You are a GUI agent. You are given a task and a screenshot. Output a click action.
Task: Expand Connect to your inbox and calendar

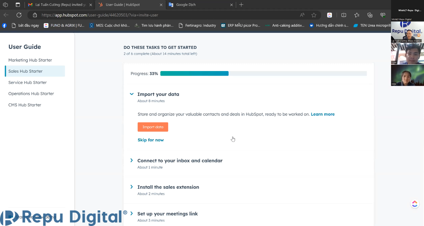click(132, 160)
